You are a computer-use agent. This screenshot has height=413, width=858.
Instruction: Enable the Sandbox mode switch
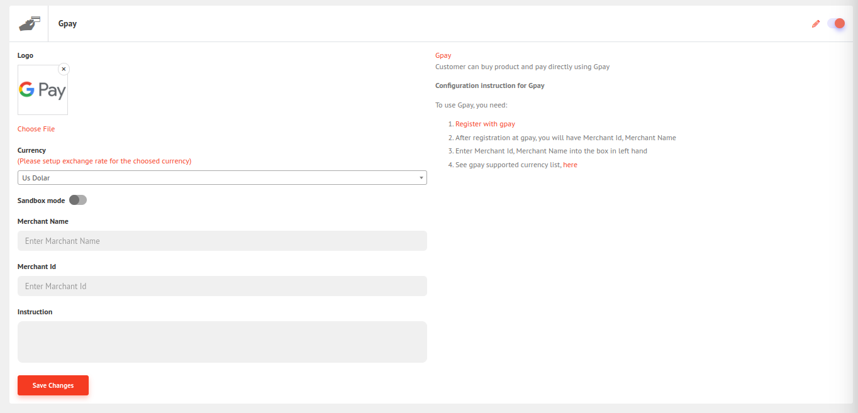pyautogui.click(x=78, y=200)
